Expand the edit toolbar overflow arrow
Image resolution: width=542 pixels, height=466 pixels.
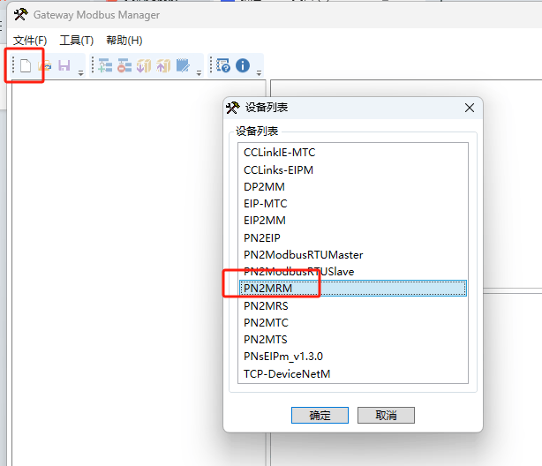click(x=199, y=73)
